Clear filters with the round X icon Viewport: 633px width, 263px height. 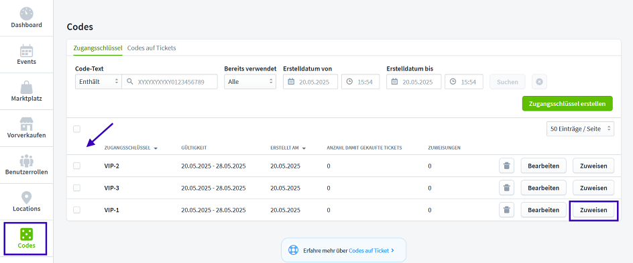539,82
